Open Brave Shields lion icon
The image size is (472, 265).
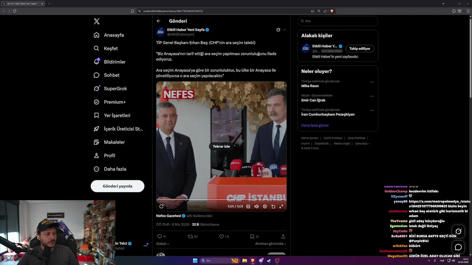332,11
